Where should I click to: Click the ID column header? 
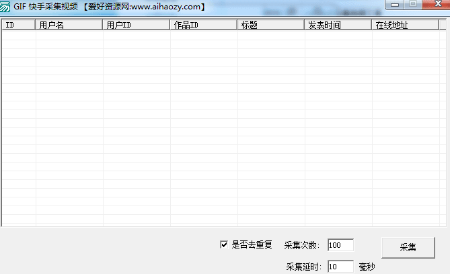[x=19, y=25]
